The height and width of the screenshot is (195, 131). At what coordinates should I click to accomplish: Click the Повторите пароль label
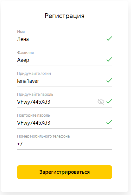coord(34,115)
